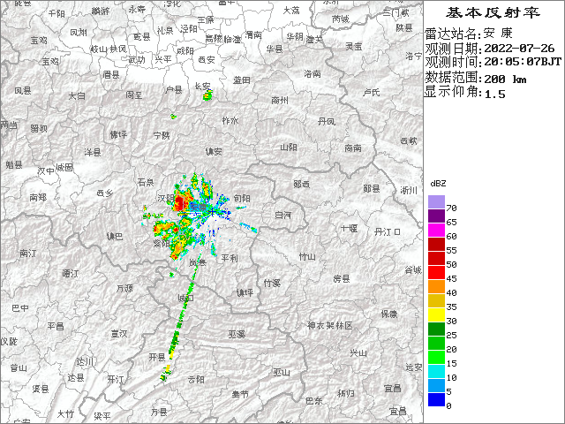Click the 平利 county label
The width and height of the screenshot is (565, 424).
229,257
